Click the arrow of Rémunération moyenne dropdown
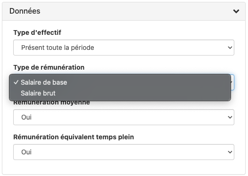The height and width of the screenshot is (176, 248). [230, 117]
